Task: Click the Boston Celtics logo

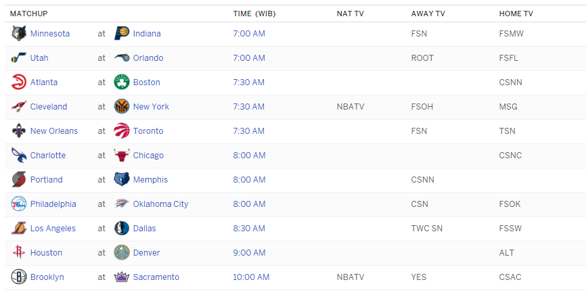Action: (122, 83)
